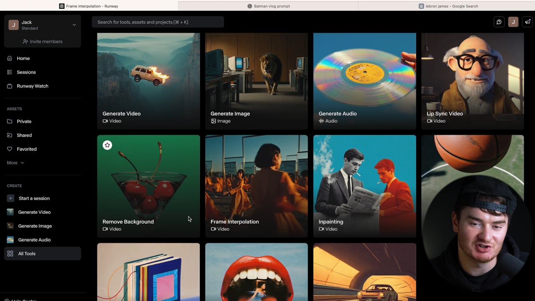Select Generate Audio in the Create sidebar
Viewport: 535px width, 301px height.
coord(43,240)
